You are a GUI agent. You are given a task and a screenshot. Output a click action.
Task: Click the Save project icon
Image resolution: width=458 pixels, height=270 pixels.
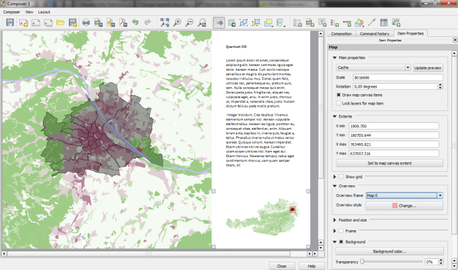click(x=10, y=23)
